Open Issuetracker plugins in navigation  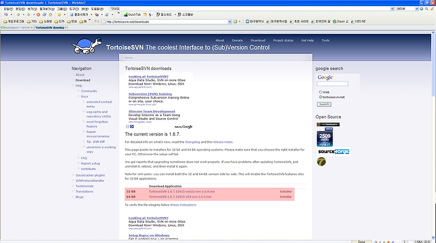pyautogui.click(x=90, y=175)
